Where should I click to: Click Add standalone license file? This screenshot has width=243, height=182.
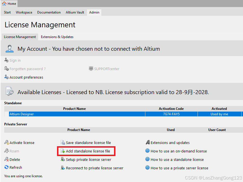coord(88,151)
